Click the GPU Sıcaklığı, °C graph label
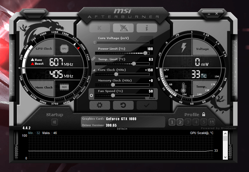 [x=202, y=133]
